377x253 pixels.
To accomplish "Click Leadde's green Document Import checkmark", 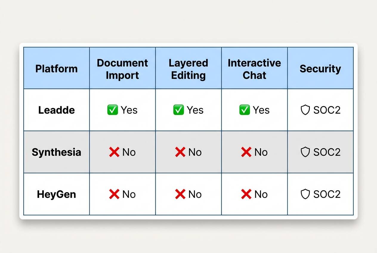I will [x=112, y=110].
